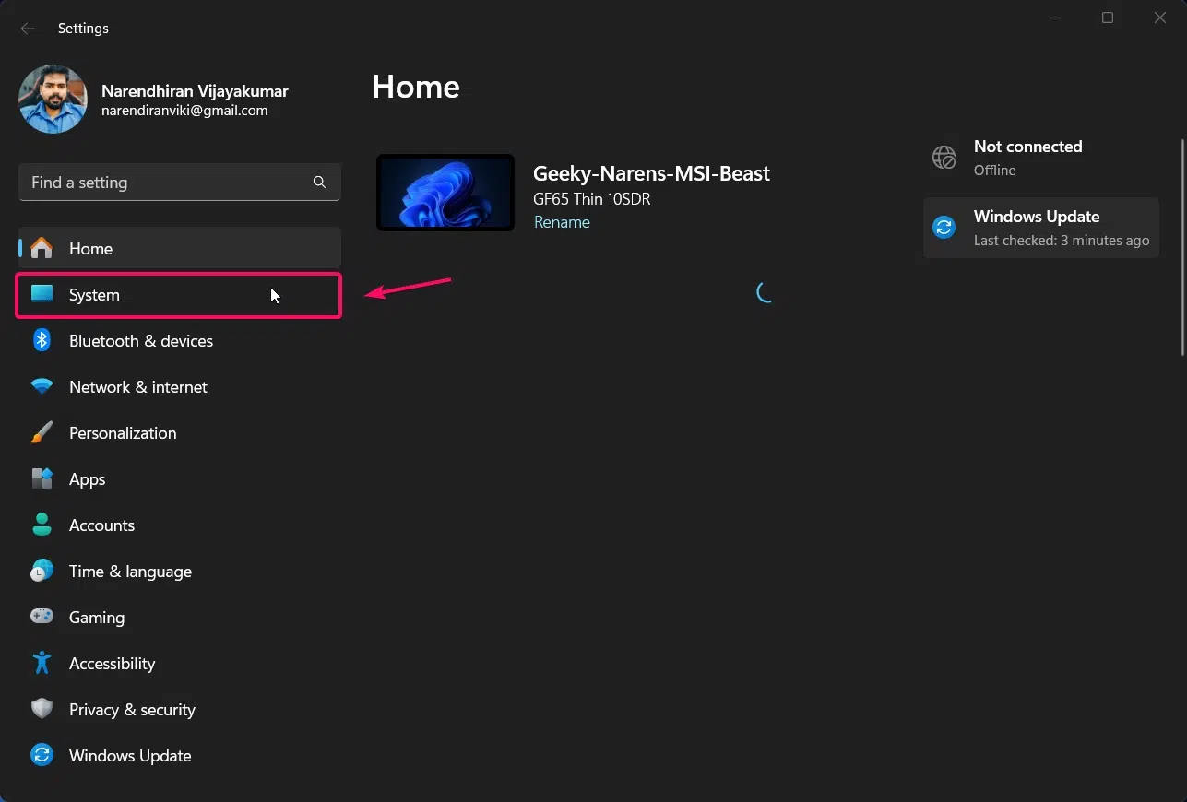This screenshot has height=802, width=1187.
Task: Click the Windows Update card refresh icon
Action: point(944,228)
